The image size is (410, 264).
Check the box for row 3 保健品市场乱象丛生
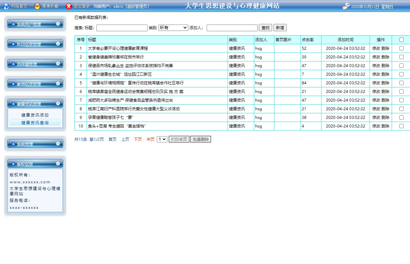tap(401, 65)
